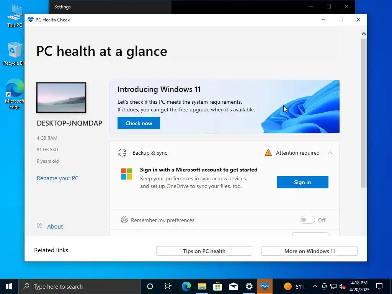This screenshot has height=294, width=392.
Task: Open the Mail app from the taskbar
Action: (x=233, y=286)
